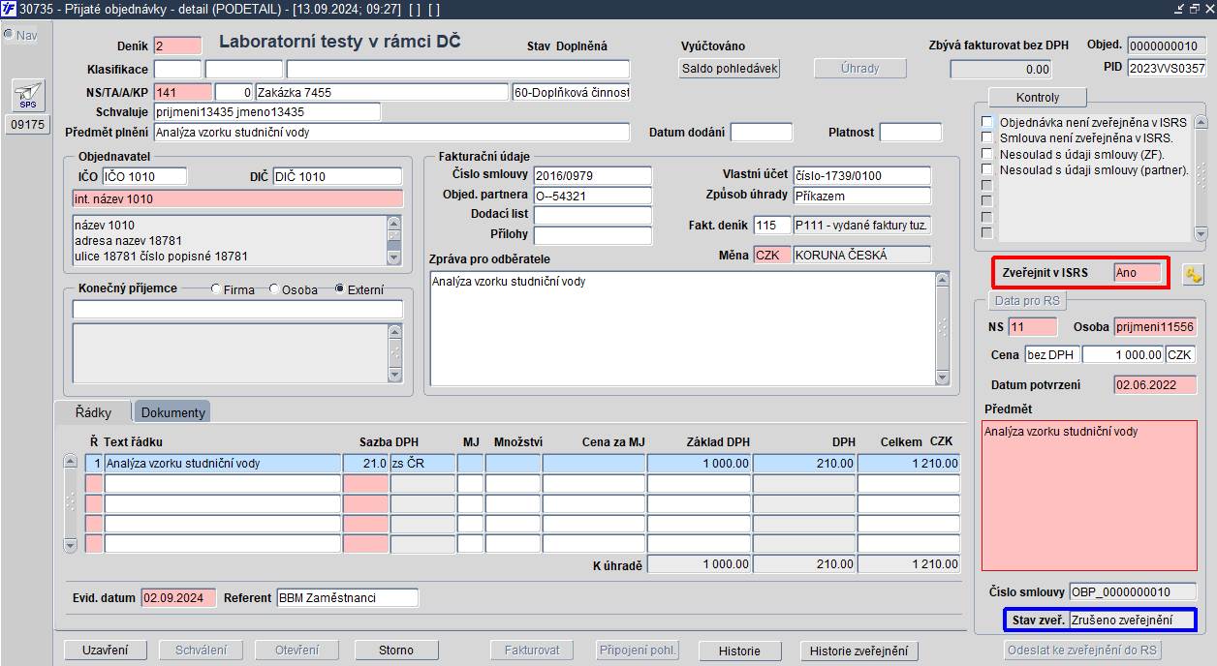Click the Předmět plnění input field
The width and height of the screenshot is (1217, 666).
click(391, 133)
